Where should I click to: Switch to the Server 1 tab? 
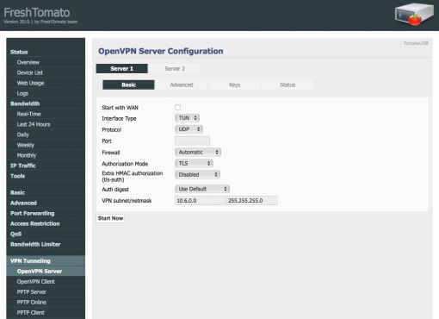[x=122, y=68]
